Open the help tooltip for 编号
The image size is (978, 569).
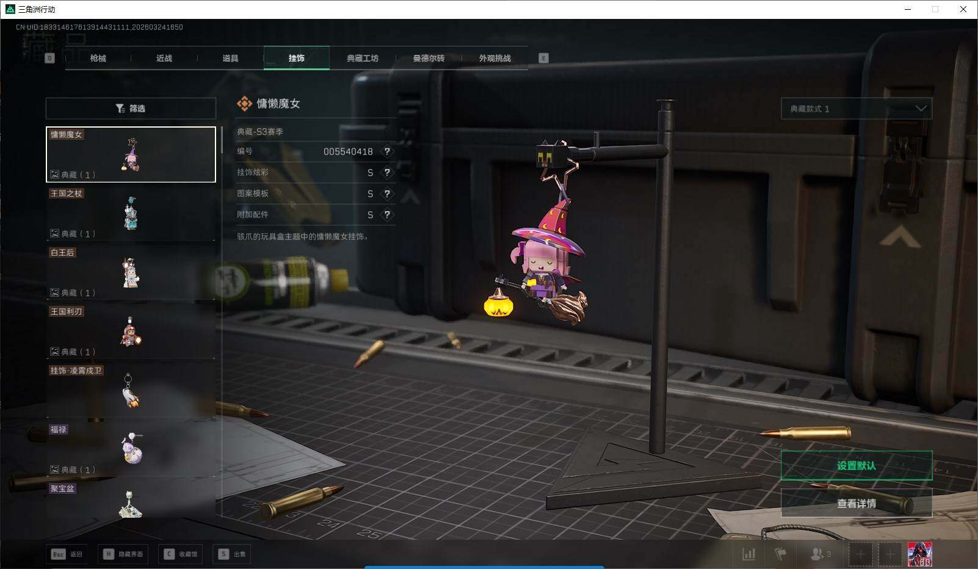[x=387, y=151]
